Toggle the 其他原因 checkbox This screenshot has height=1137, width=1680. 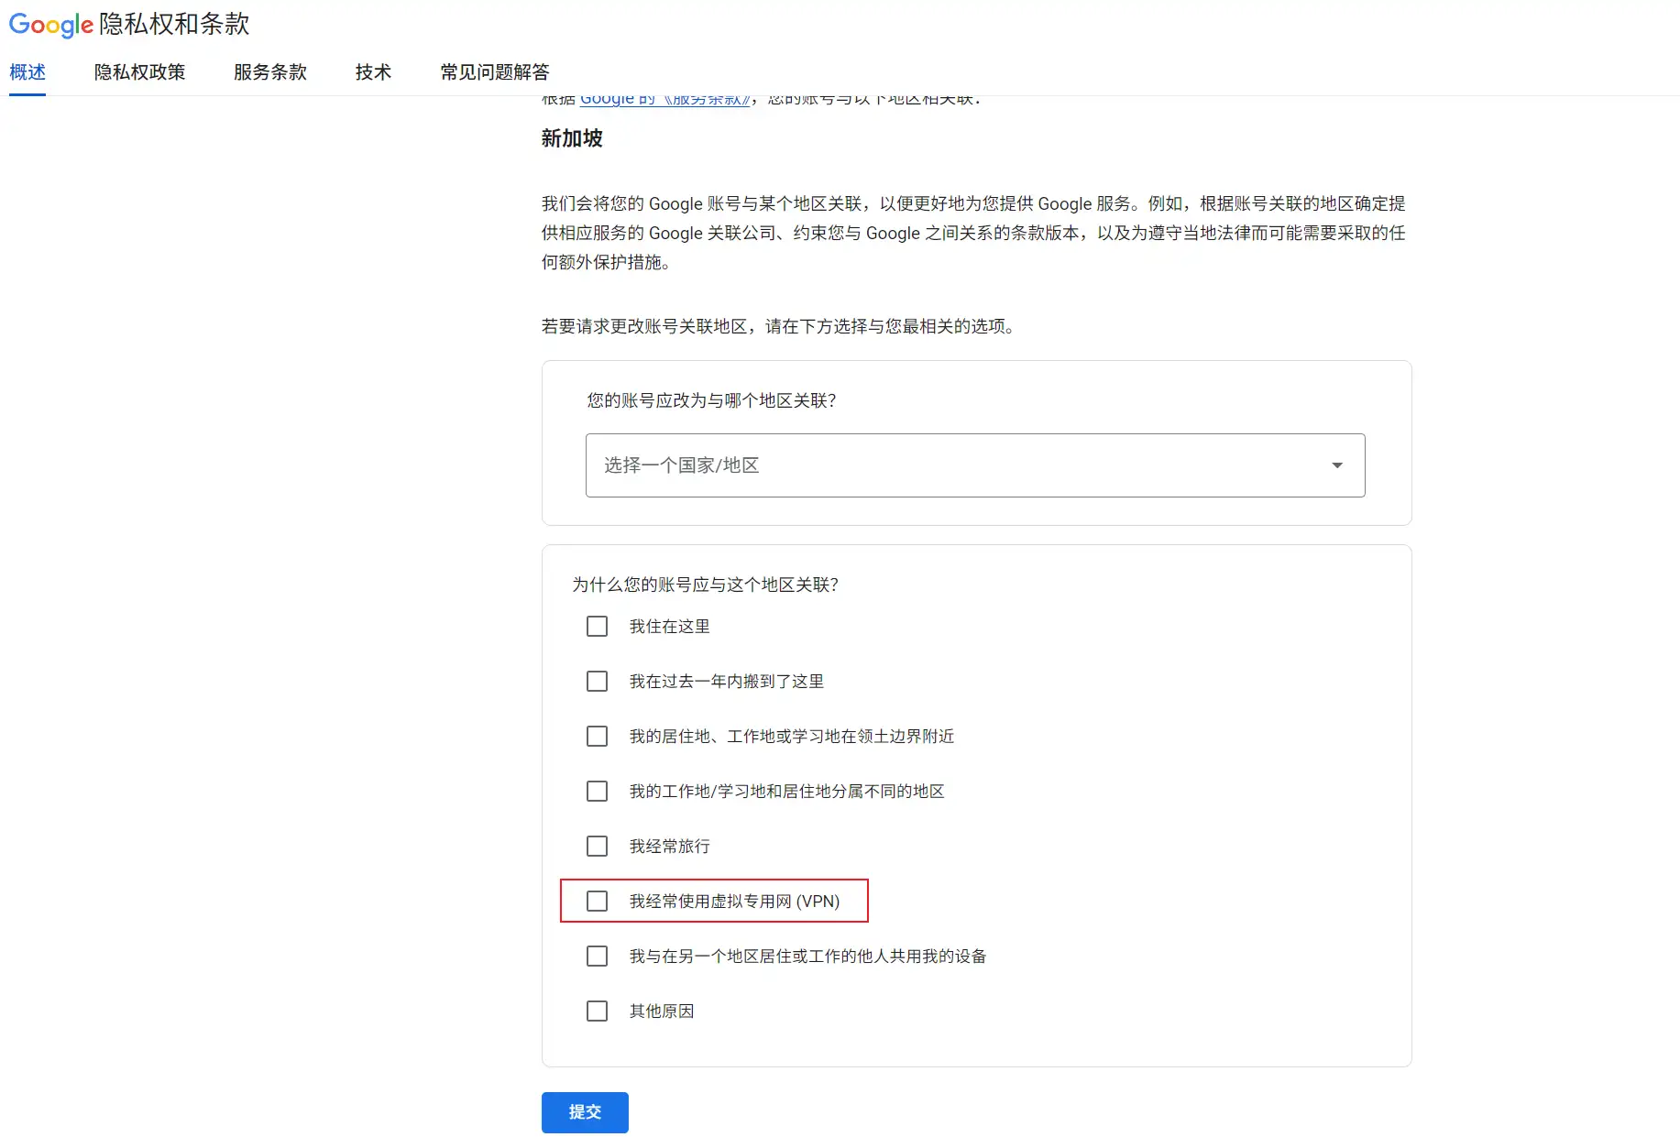[x=597, y=1011]
